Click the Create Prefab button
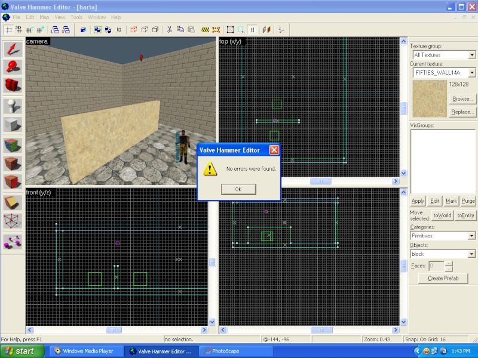The height and width of the screenshot is (358, 478). 443,278
